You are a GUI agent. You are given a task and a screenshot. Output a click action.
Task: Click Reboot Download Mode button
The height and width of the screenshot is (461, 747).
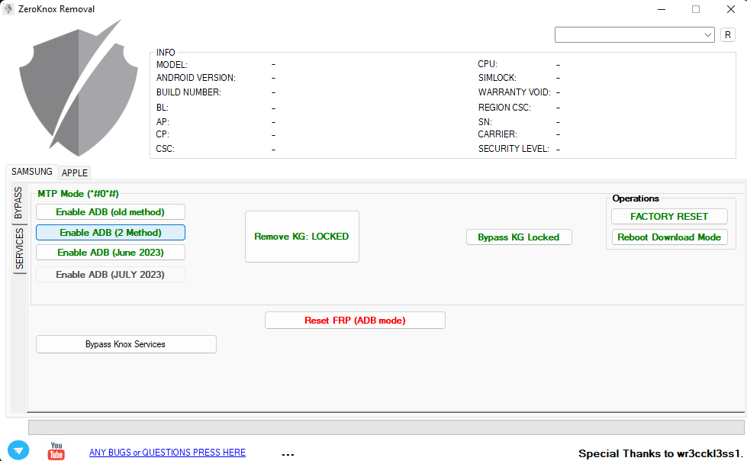point(669,237)
